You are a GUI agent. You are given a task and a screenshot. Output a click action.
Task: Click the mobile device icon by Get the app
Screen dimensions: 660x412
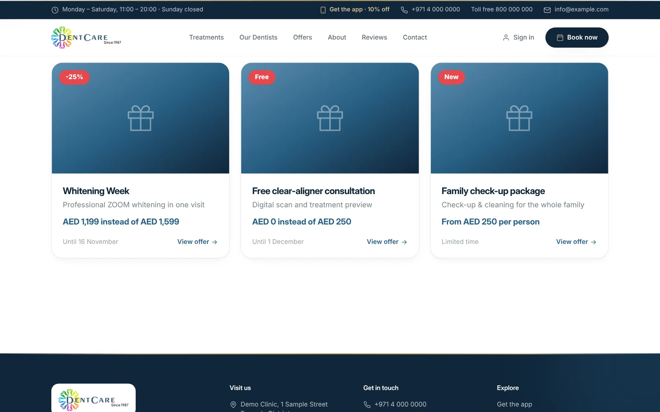tap(323, 10)
